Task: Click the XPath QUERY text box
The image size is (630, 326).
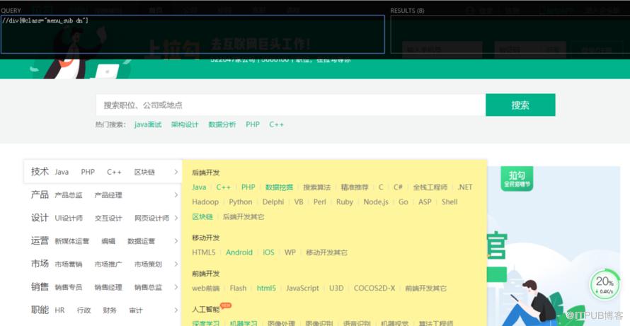Action: [193, 34]
